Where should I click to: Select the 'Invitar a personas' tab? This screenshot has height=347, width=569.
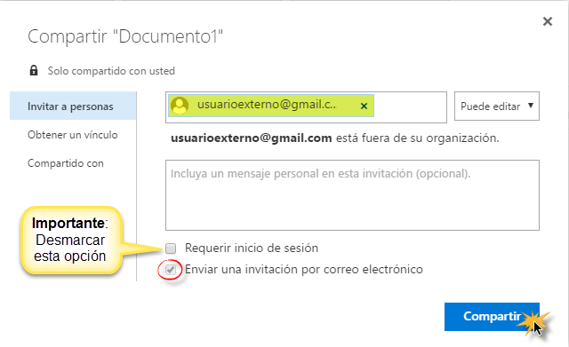[73, 106]
